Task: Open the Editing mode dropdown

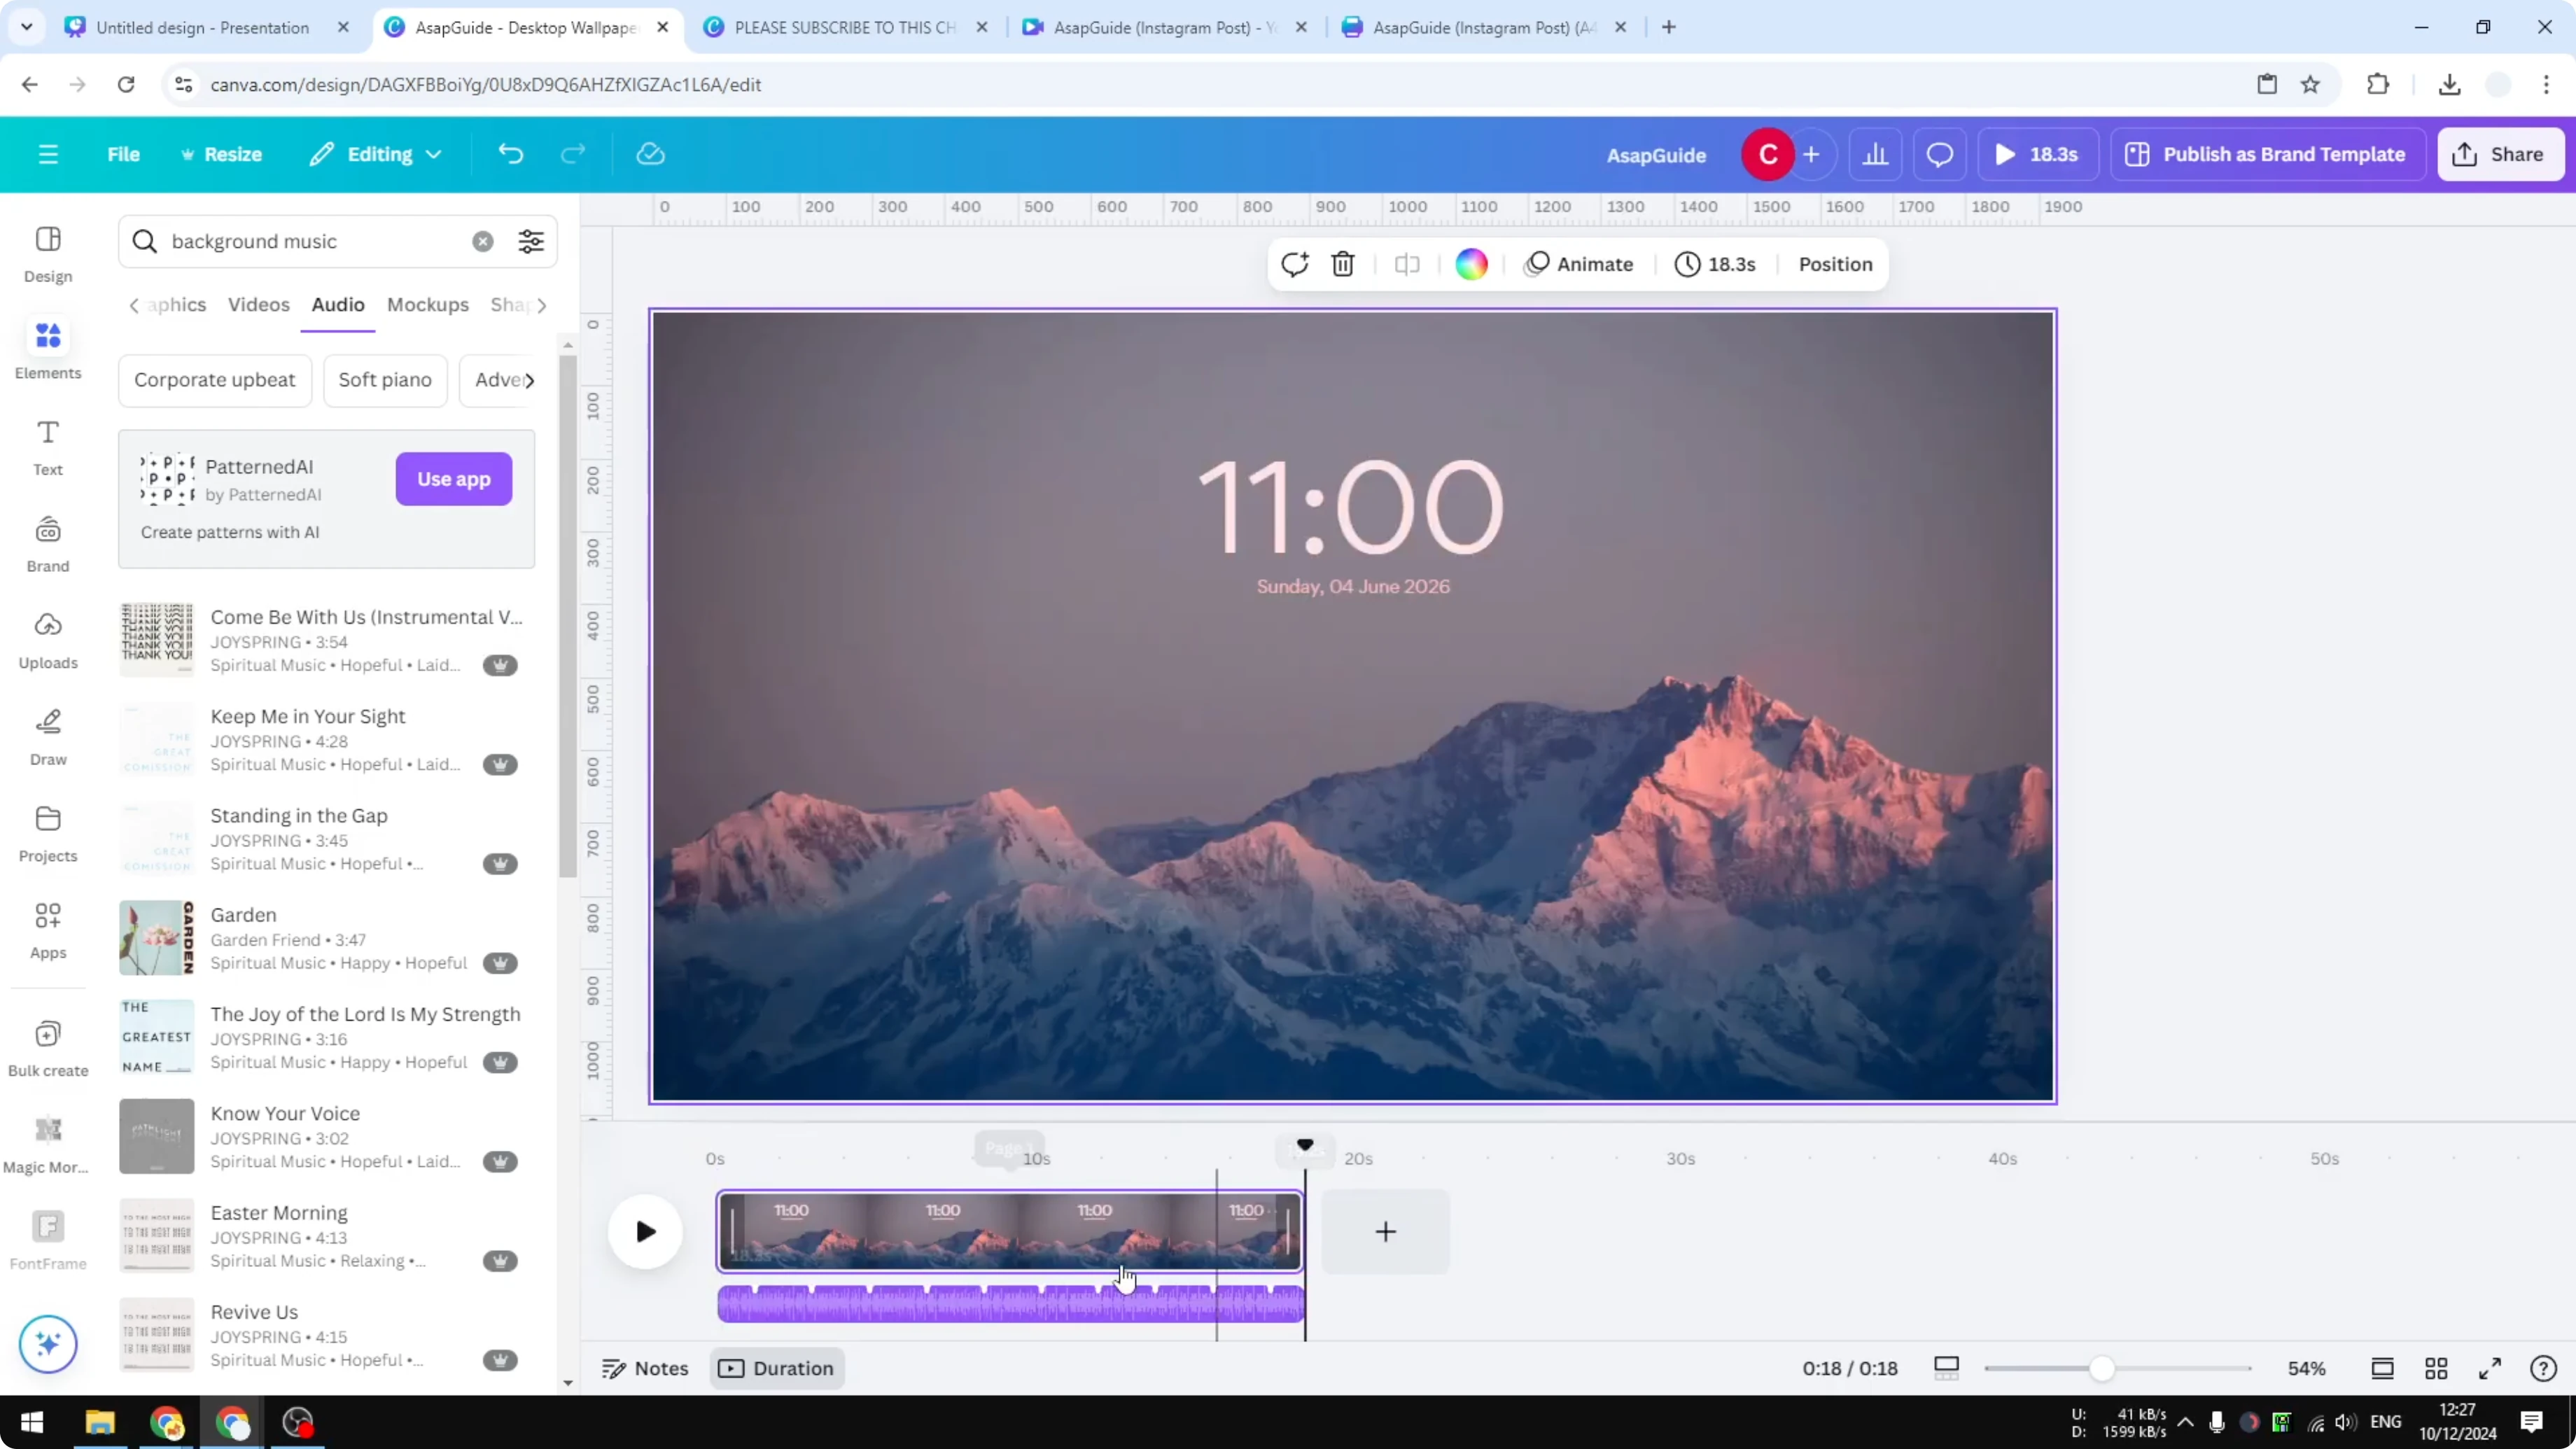Action: [375, 154]
